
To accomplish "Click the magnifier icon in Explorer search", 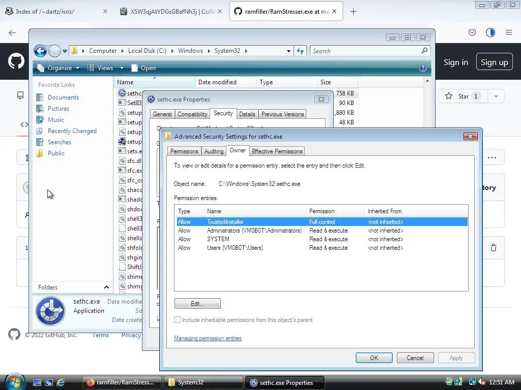I will (x=424, y=51).
